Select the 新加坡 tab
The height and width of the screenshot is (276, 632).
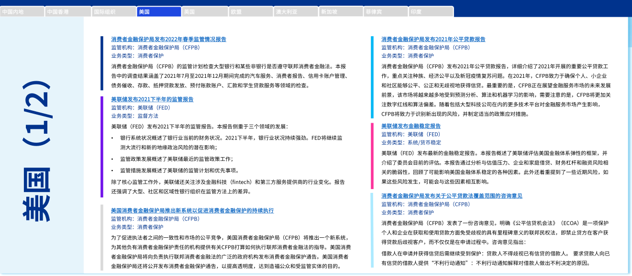pyautogui.click(x=341, y=12)
